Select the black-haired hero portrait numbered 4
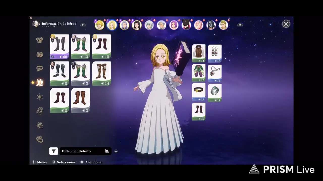Screen dimensions: 323x181 tap(137, 25)
